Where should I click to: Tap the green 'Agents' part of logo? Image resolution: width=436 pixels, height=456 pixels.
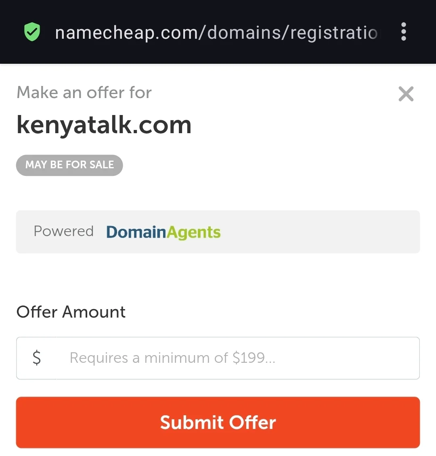tap(194, 233)
